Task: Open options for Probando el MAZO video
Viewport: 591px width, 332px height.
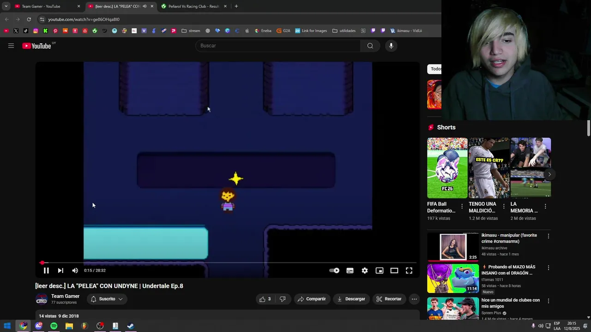Action: (549, 267)
